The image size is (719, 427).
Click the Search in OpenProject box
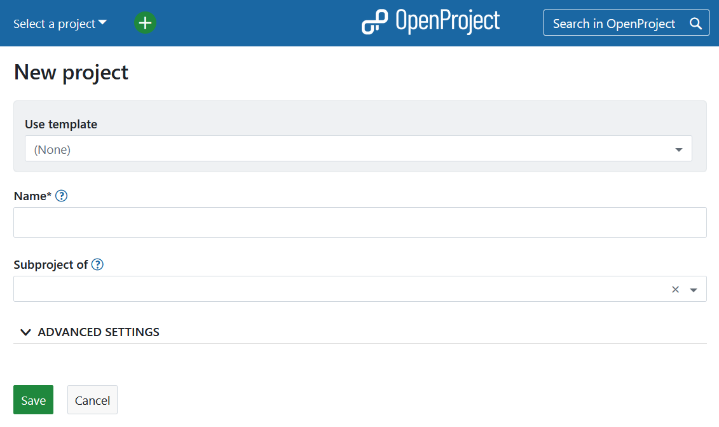pos(613,24)
